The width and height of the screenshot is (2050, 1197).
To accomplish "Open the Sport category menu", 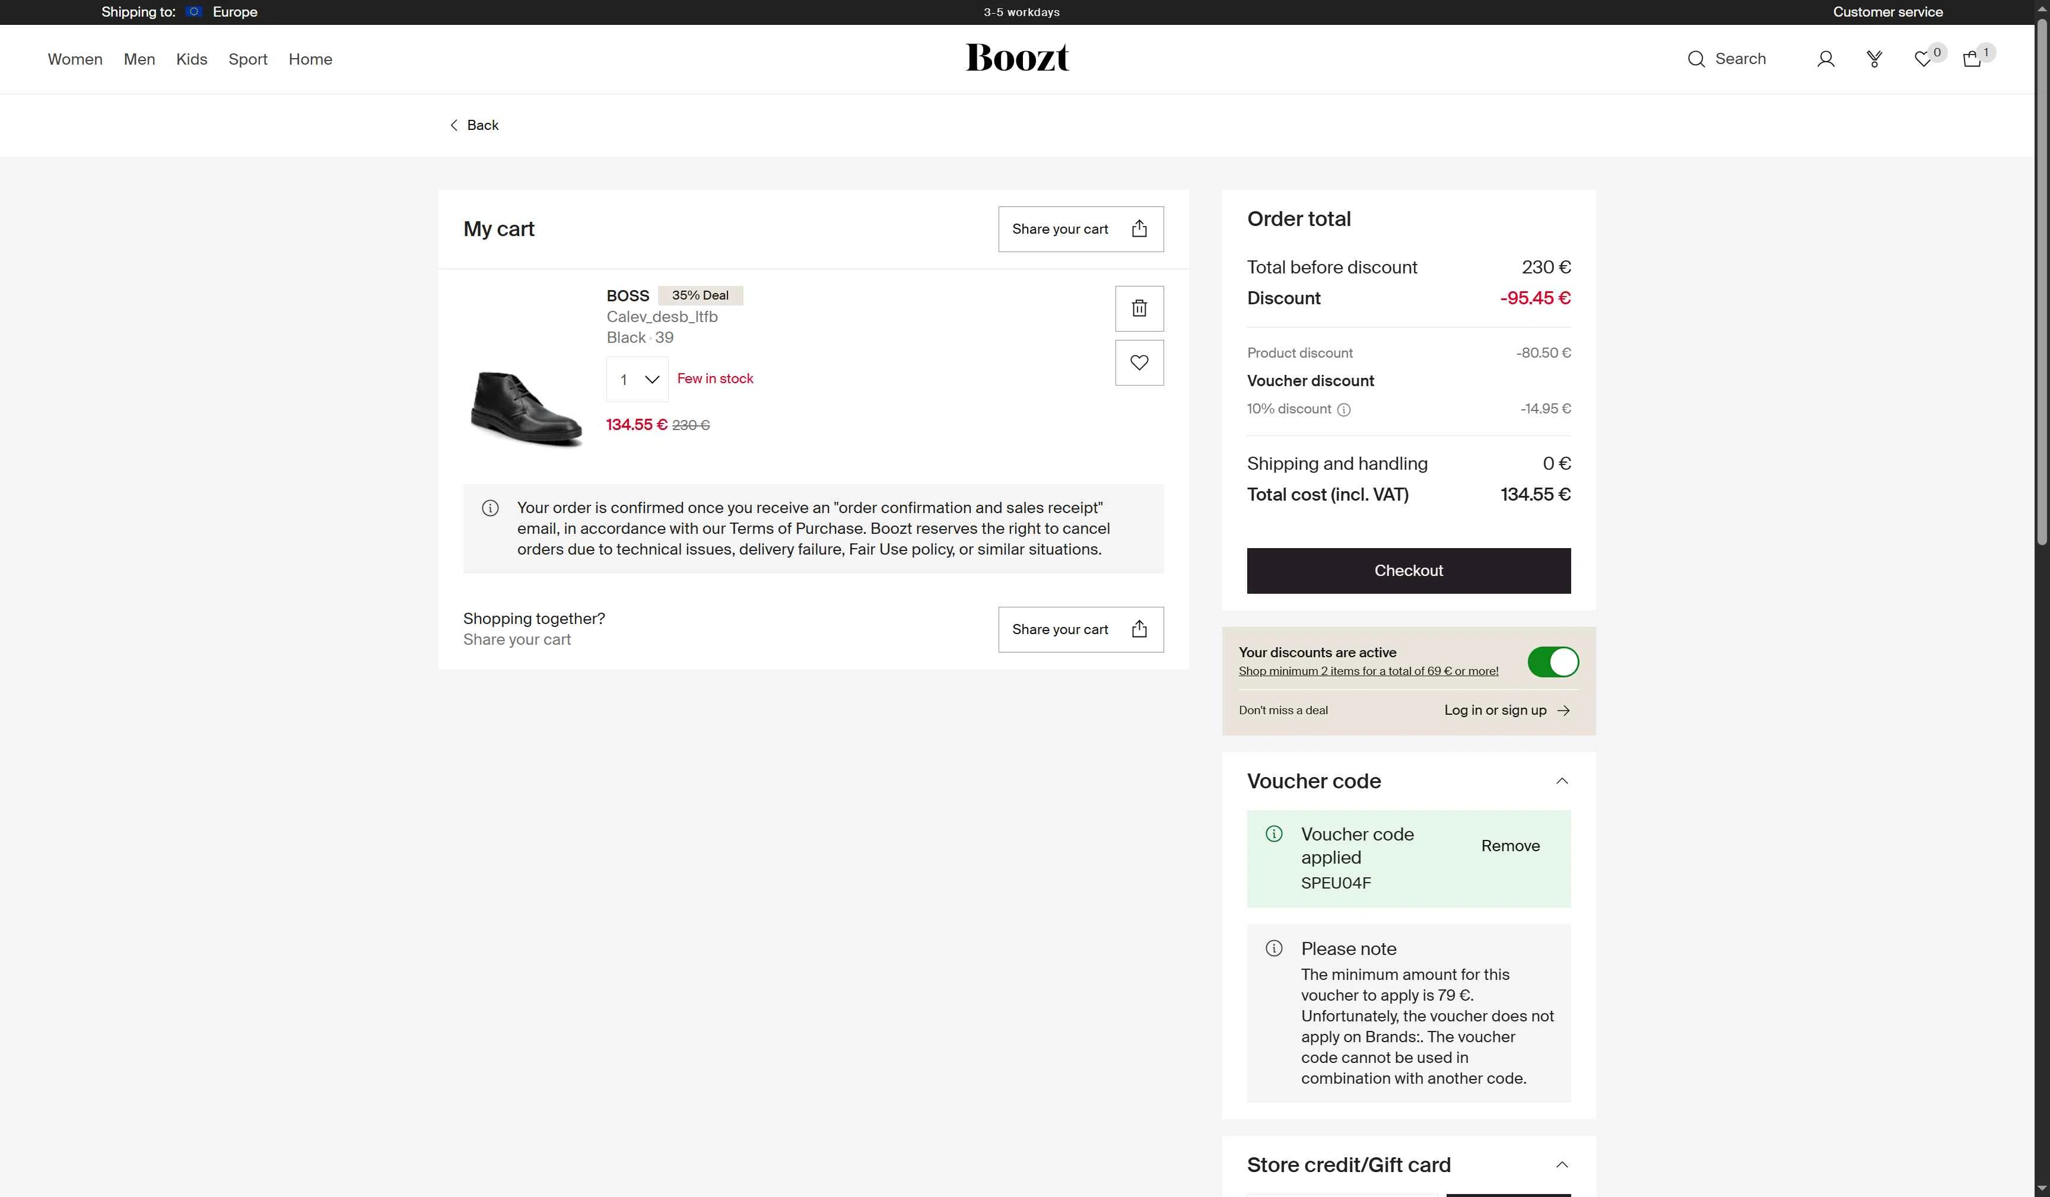I will (x=247, y=59).
